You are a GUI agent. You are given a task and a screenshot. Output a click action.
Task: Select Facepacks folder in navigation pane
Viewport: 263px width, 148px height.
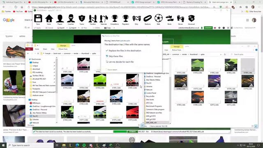(x=36, y=89)
